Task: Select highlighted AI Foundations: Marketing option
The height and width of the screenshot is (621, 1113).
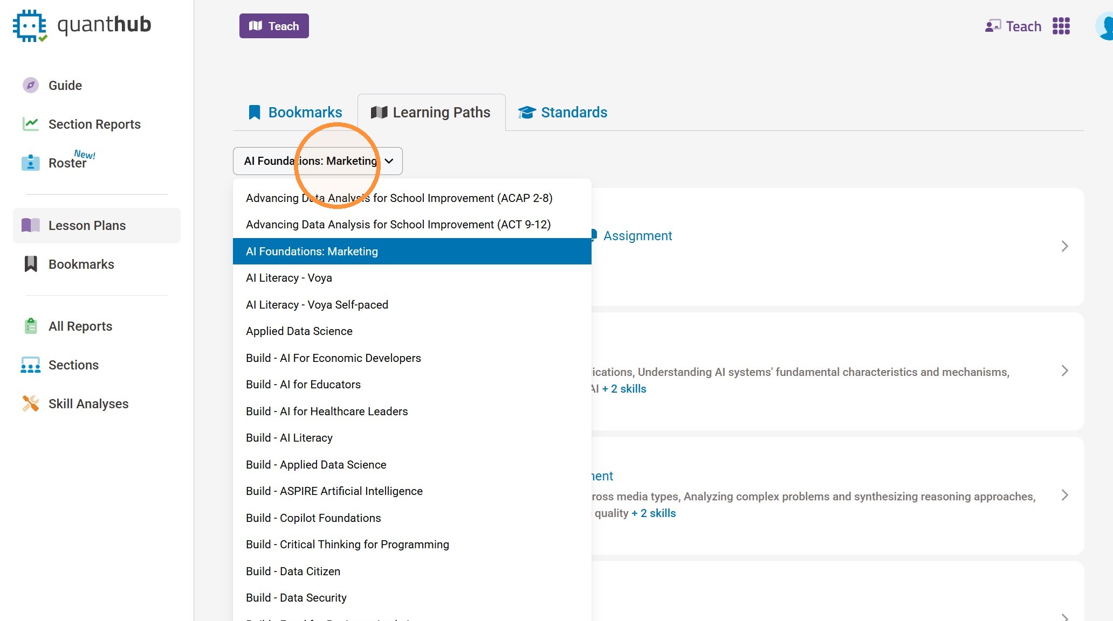Action: [x=412, y=251]
